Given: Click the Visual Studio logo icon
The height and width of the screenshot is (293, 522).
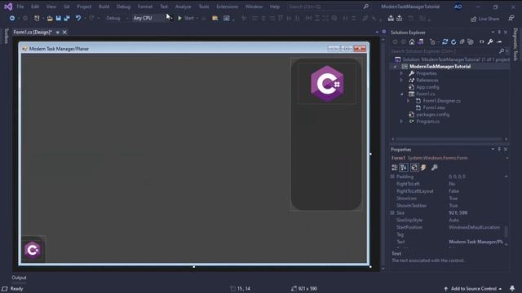Looking at the screenshot, I should pos(8,7).
